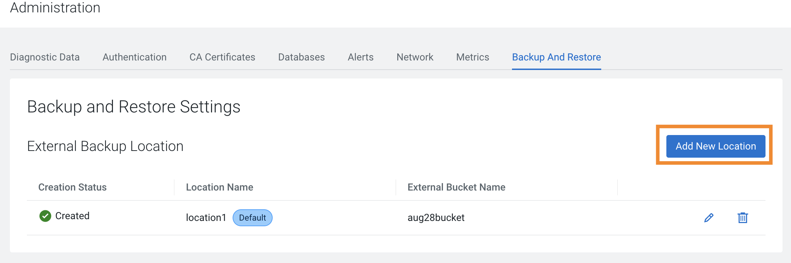
Task: Switch to the Alerts tab
Action: click(x=360, y=57)
